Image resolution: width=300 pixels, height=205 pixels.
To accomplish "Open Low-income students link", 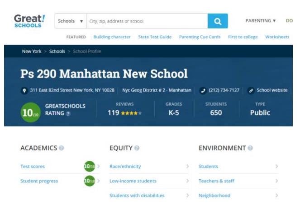I will (x=133, y=181).
